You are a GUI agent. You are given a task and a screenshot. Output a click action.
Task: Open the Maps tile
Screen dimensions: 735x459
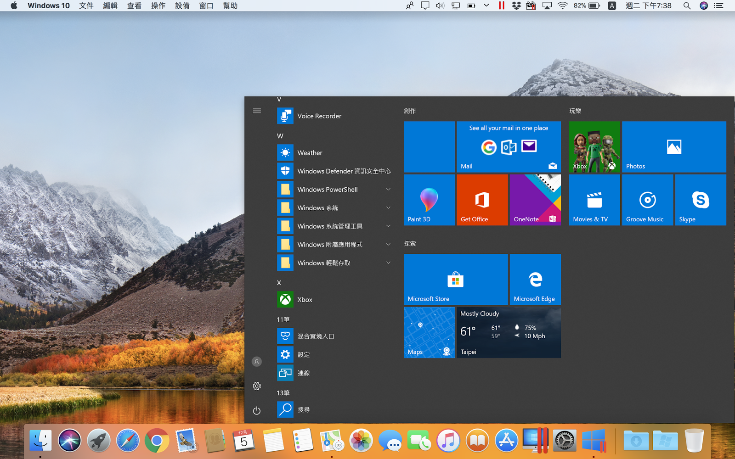[x=429, y=332]
